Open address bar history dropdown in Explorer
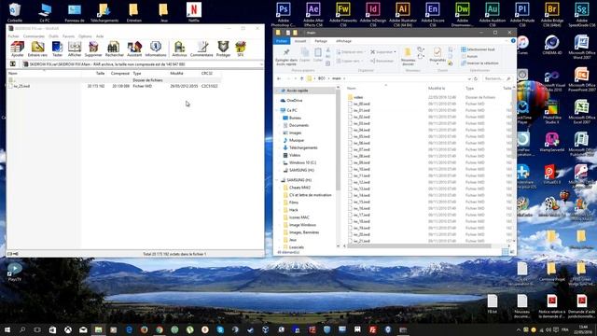Screen dimensions: 597x336 pyautogui.click(x=469, y=78)
